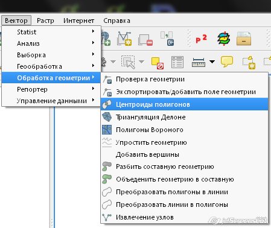Open the measure tool dropdown arrow

tap(212, 62)
